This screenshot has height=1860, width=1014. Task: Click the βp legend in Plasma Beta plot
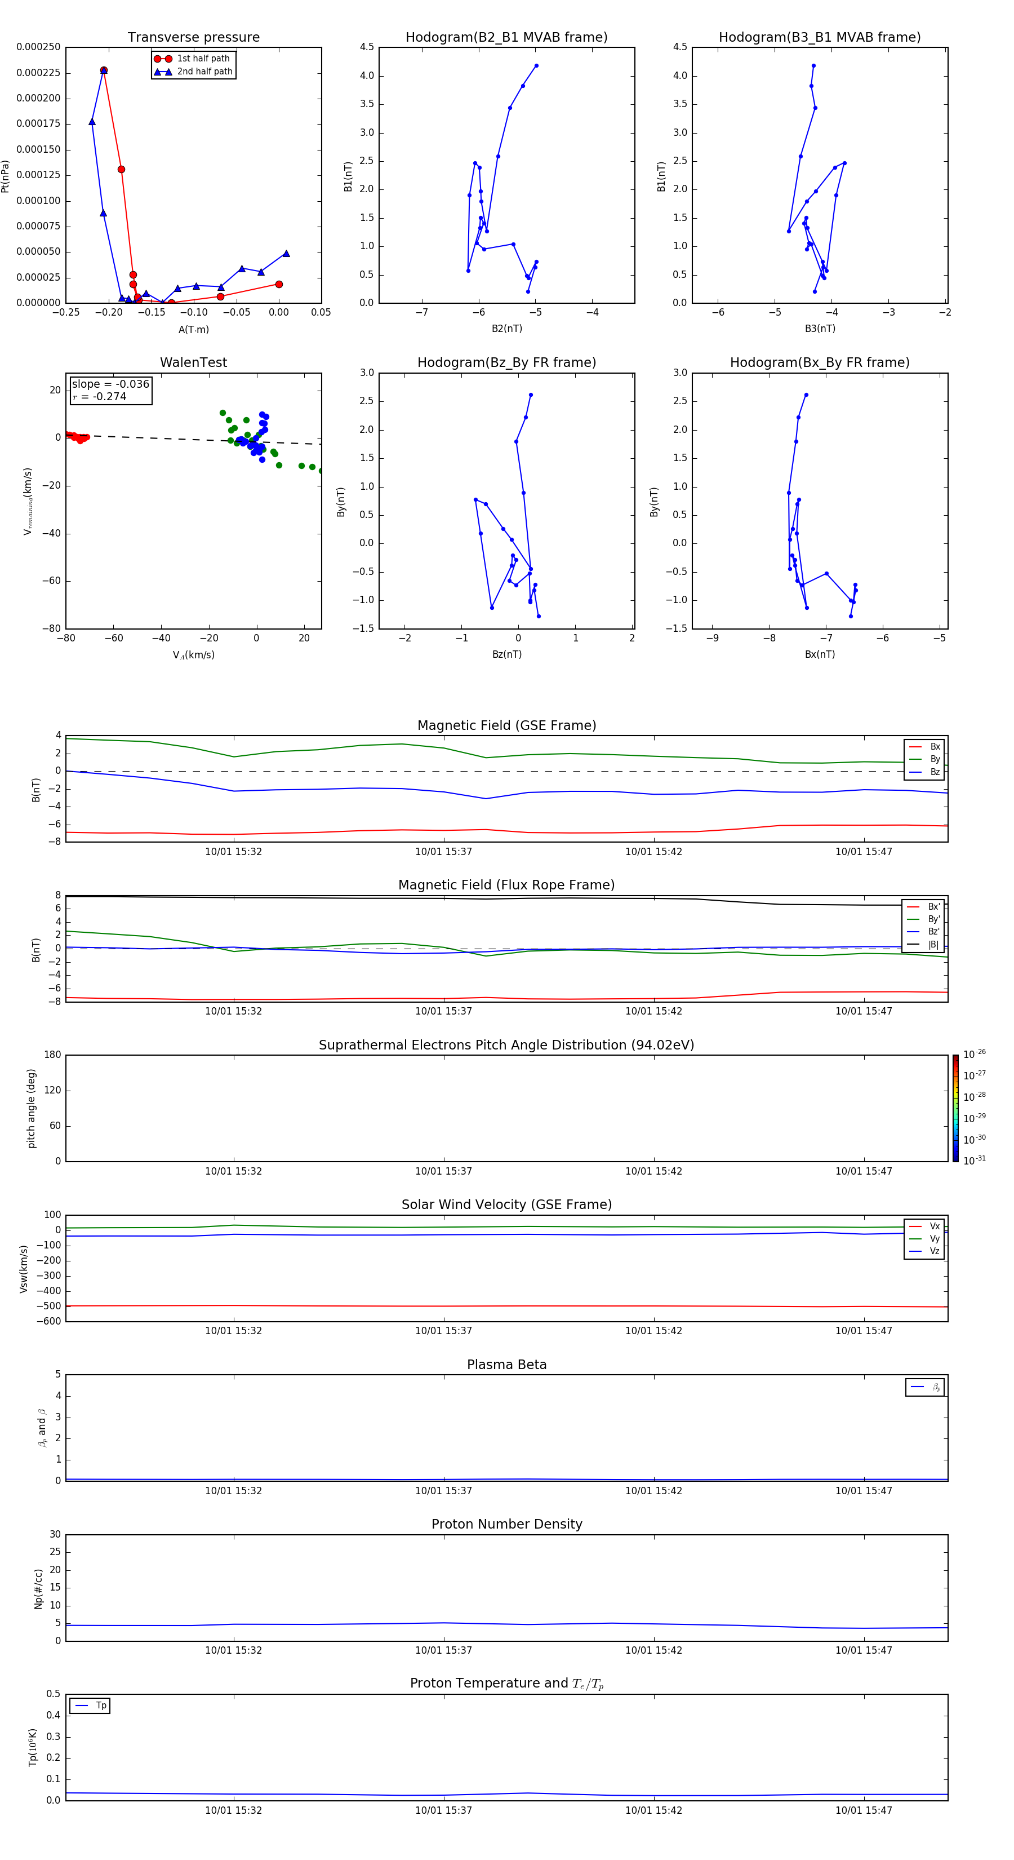[925, 1387]
